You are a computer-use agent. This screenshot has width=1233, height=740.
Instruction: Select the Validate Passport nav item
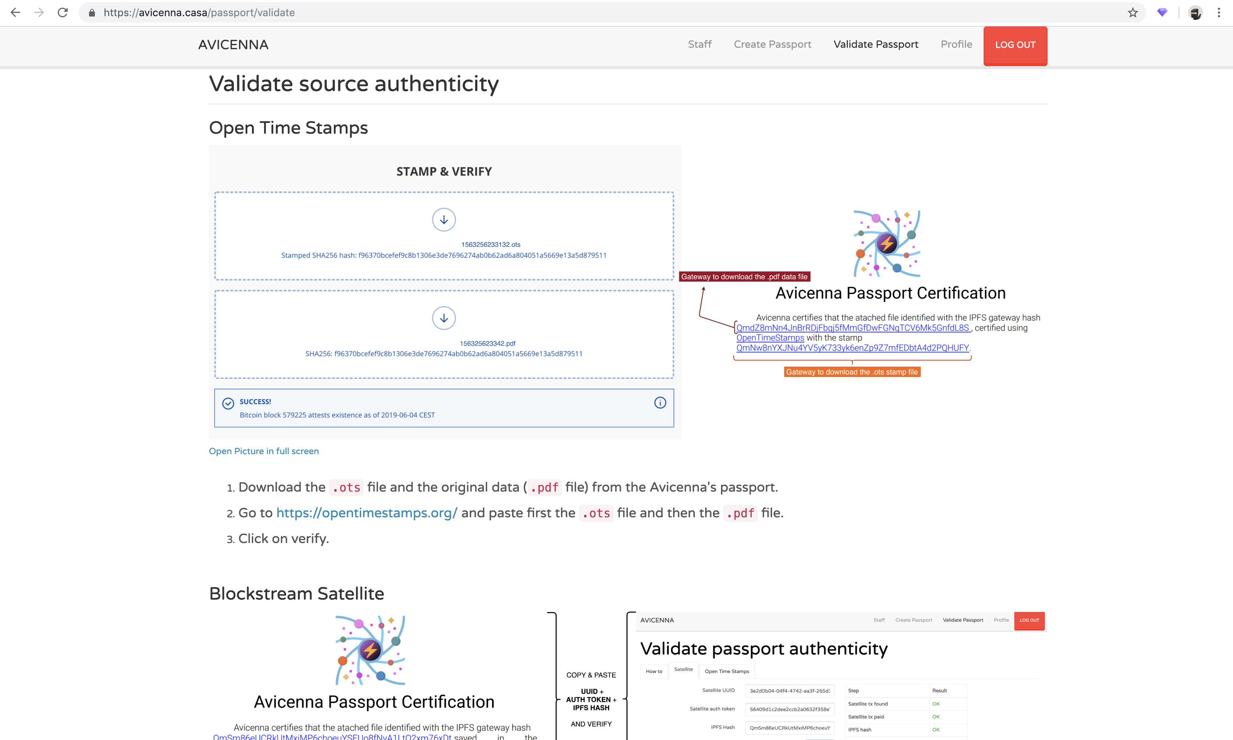point(875,44)
